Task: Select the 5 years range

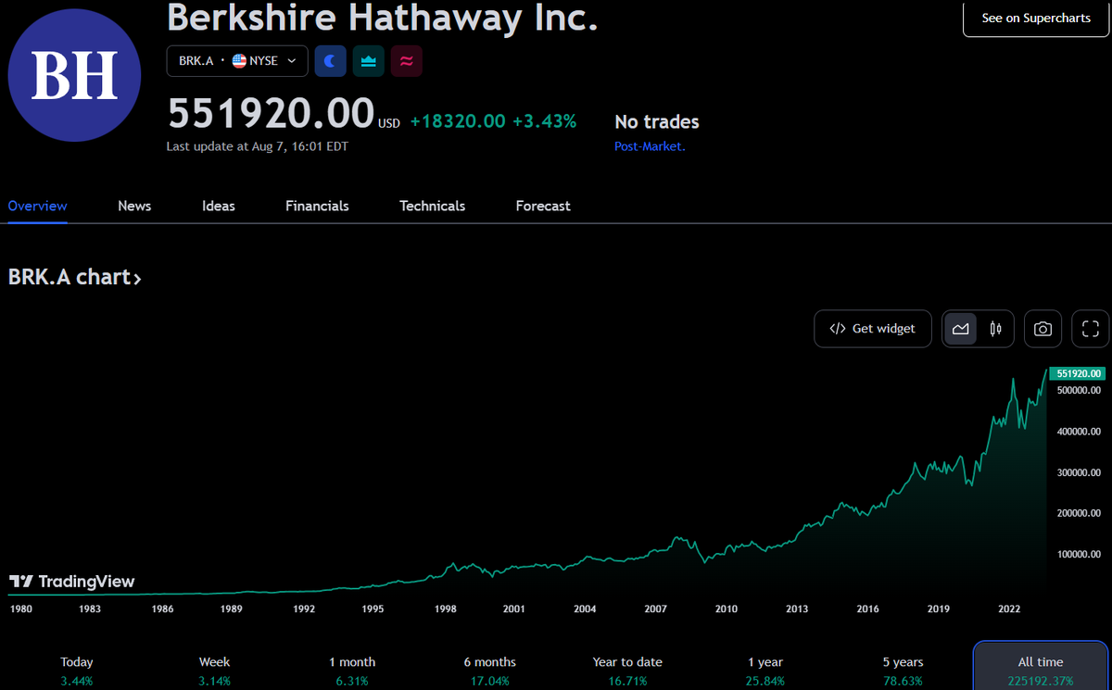Action: [x=903, y=670]
